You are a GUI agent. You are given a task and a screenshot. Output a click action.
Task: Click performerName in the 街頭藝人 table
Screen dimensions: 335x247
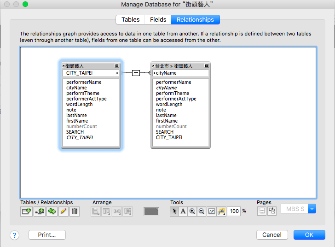84,82
